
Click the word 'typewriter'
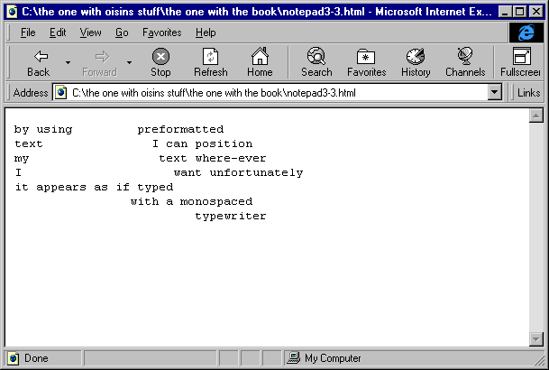231,217
